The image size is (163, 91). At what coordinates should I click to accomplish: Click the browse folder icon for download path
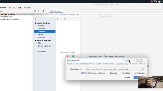pyautogui.click(x=143, y=69)
